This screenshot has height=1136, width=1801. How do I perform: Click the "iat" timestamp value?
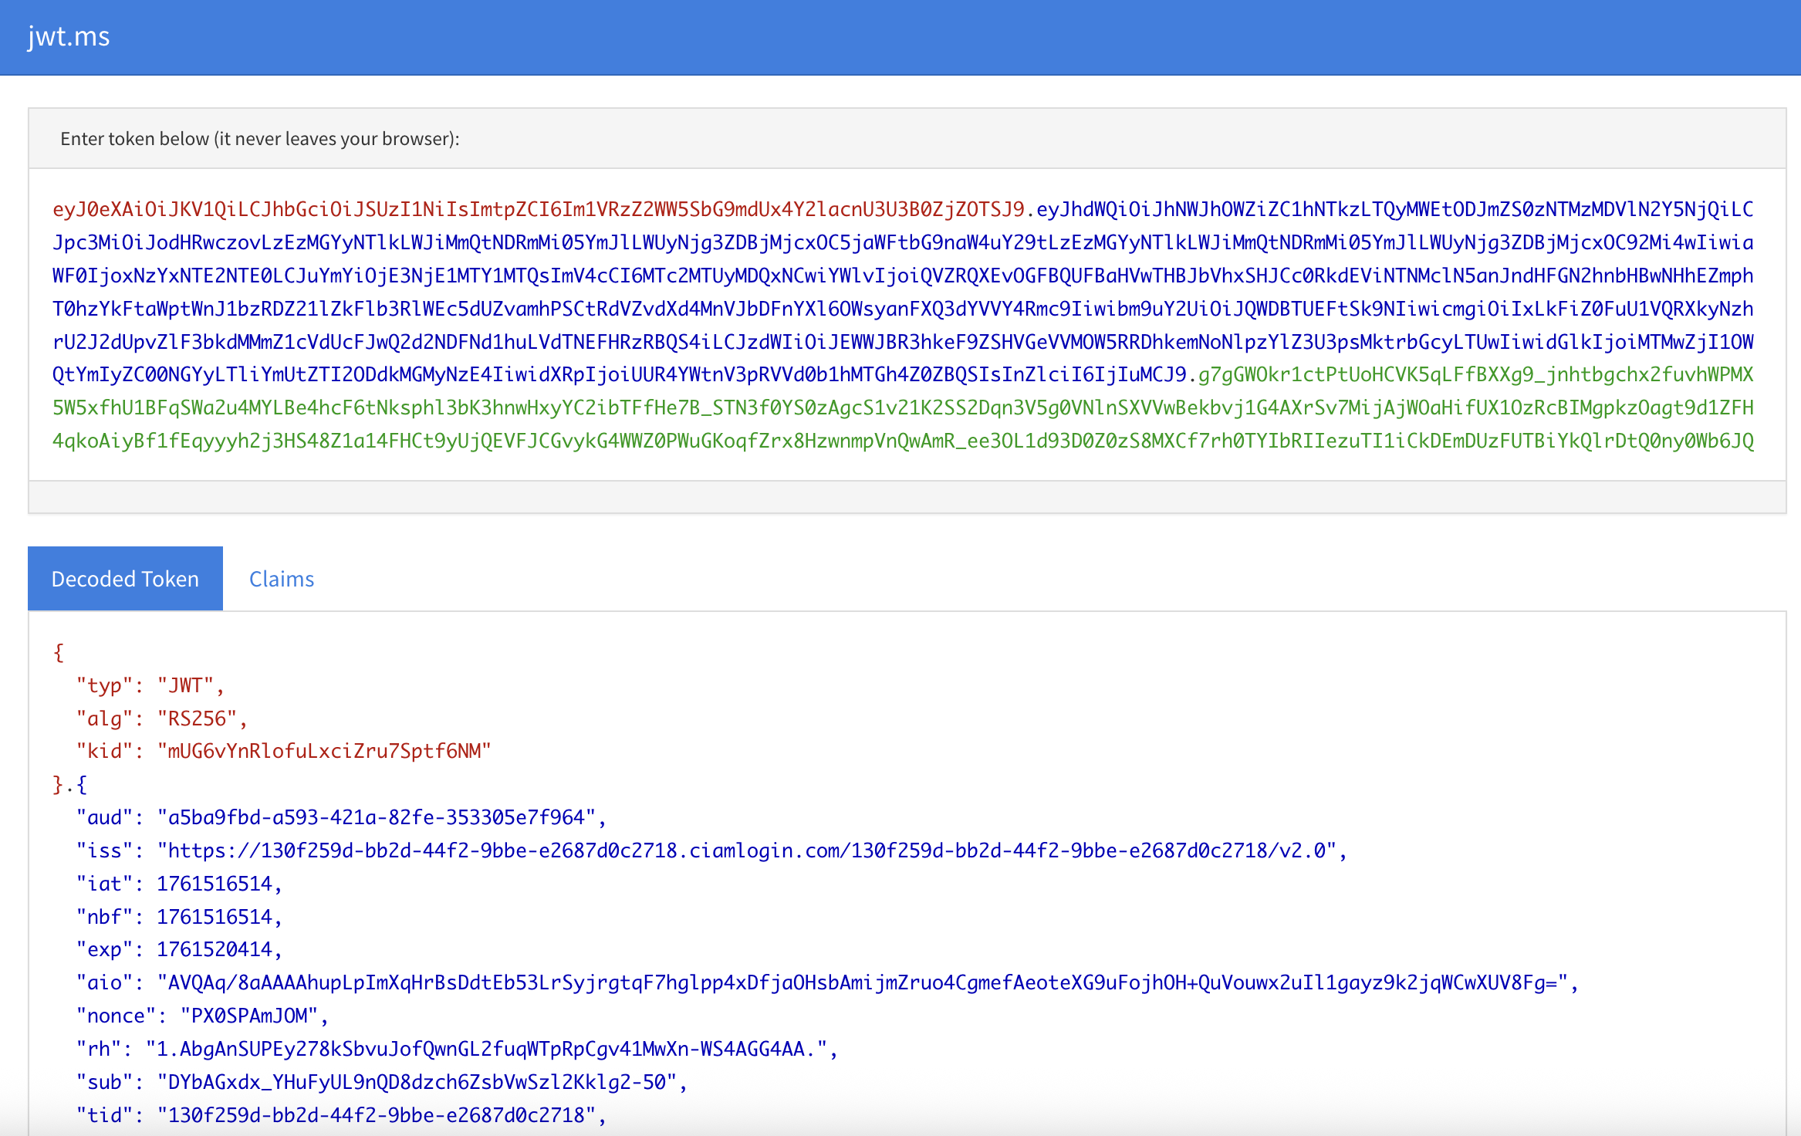[x=215, y=884]
